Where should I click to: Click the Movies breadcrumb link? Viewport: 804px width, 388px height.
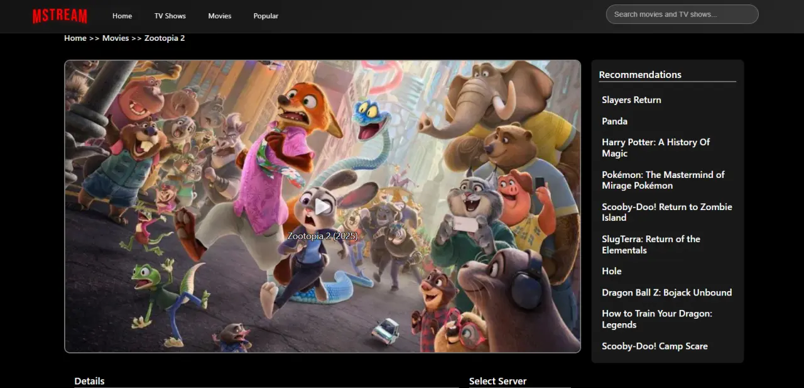tap(116, 38)
